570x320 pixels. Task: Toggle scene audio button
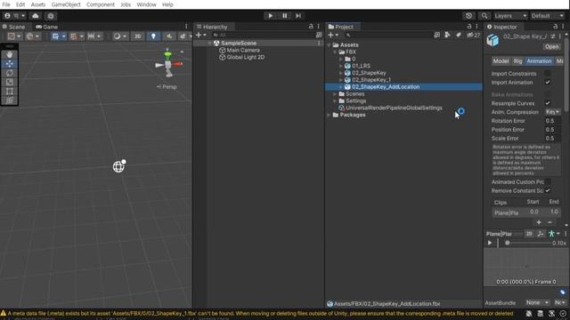pyautogui.click(x=169, y=36)
